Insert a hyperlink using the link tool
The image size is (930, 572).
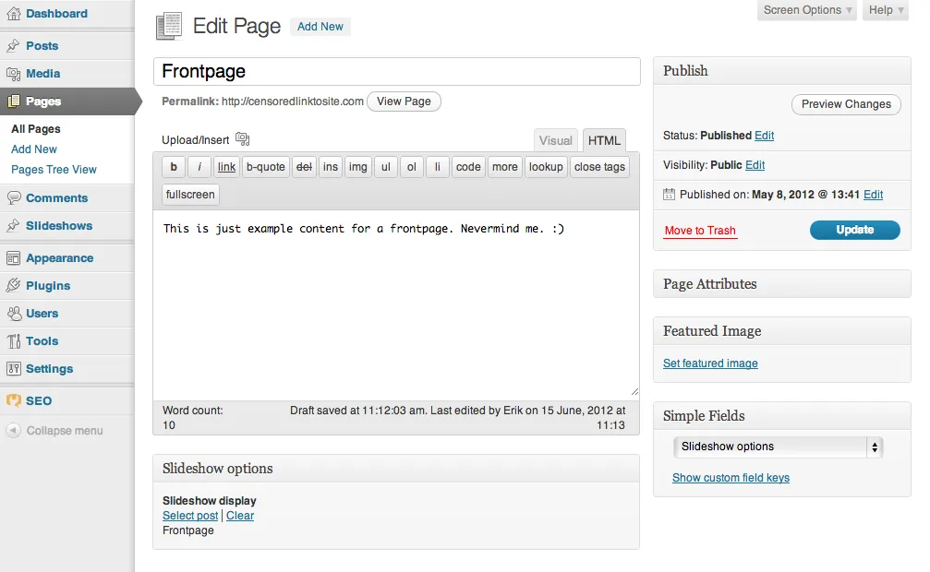(x=226, y=166)
